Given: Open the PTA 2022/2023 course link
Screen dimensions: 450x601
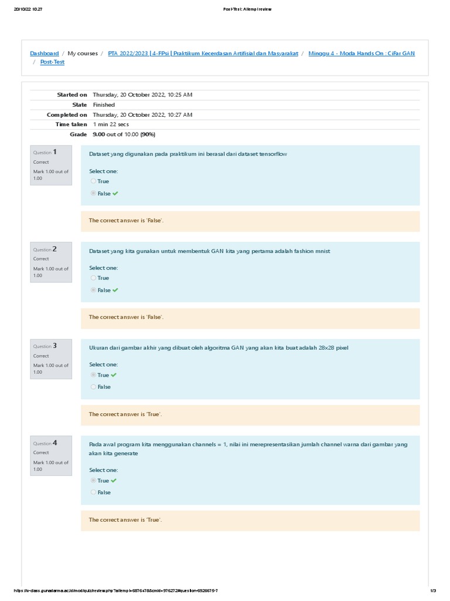Looking at the screenshot, I should click(x=203, y=53).
